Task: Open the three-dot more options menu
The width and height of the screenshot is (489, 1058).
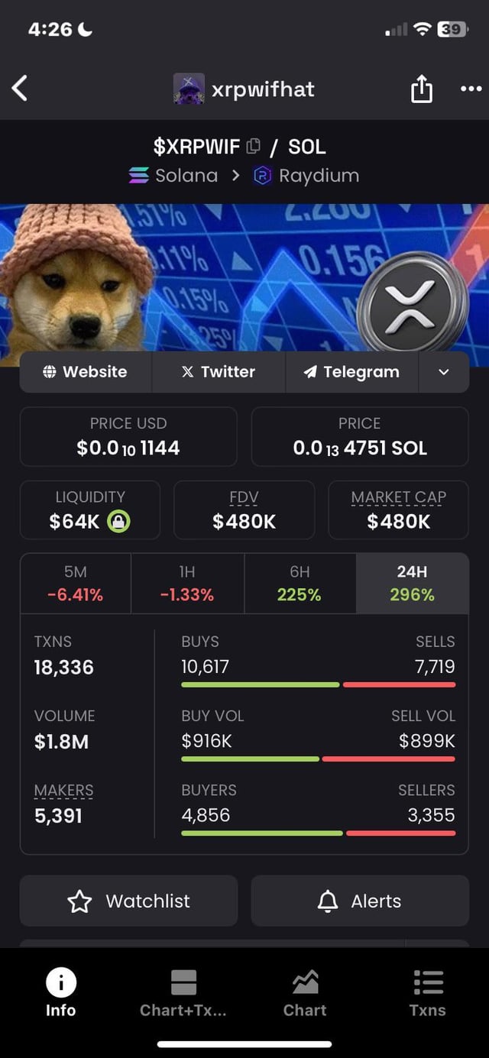Action: tap(471, 89)
